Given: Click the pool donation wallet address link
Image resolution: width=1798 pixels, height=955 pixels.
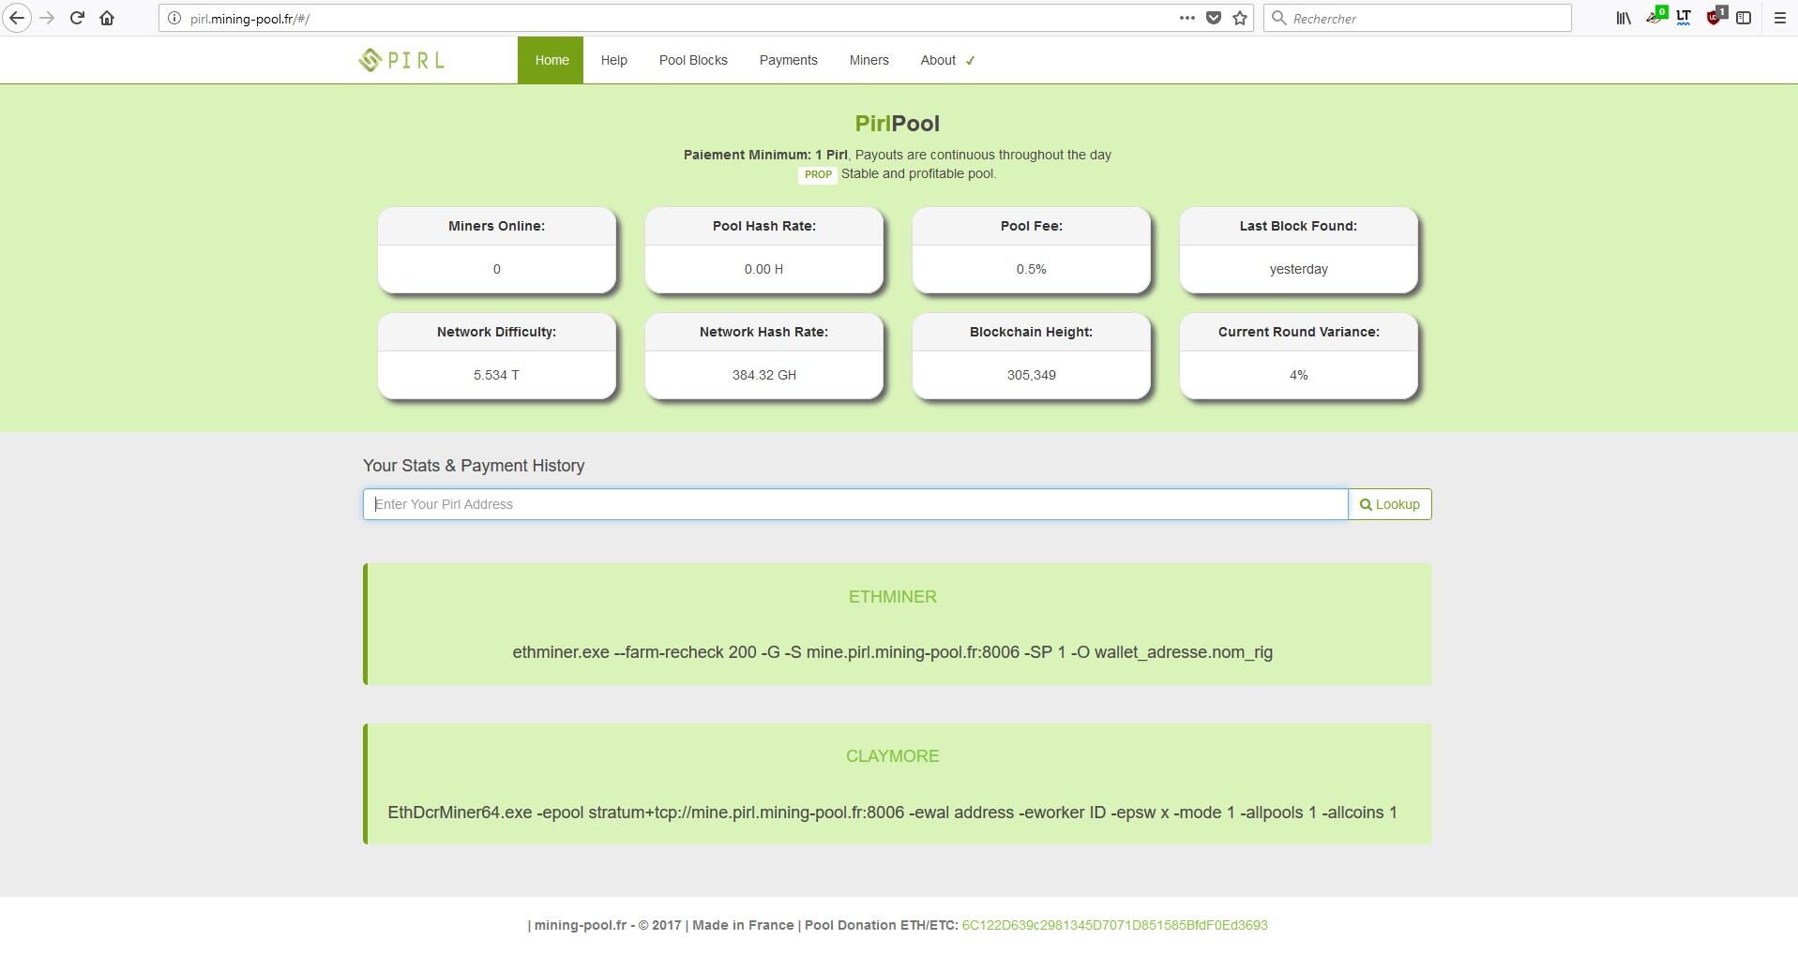Looking at the screenshot, I should [x=1114, y=925].
